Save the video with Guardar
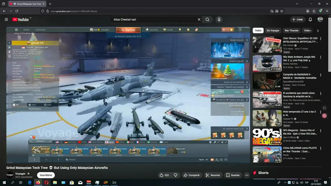This screenshot has height=186, width=331. 233,175
